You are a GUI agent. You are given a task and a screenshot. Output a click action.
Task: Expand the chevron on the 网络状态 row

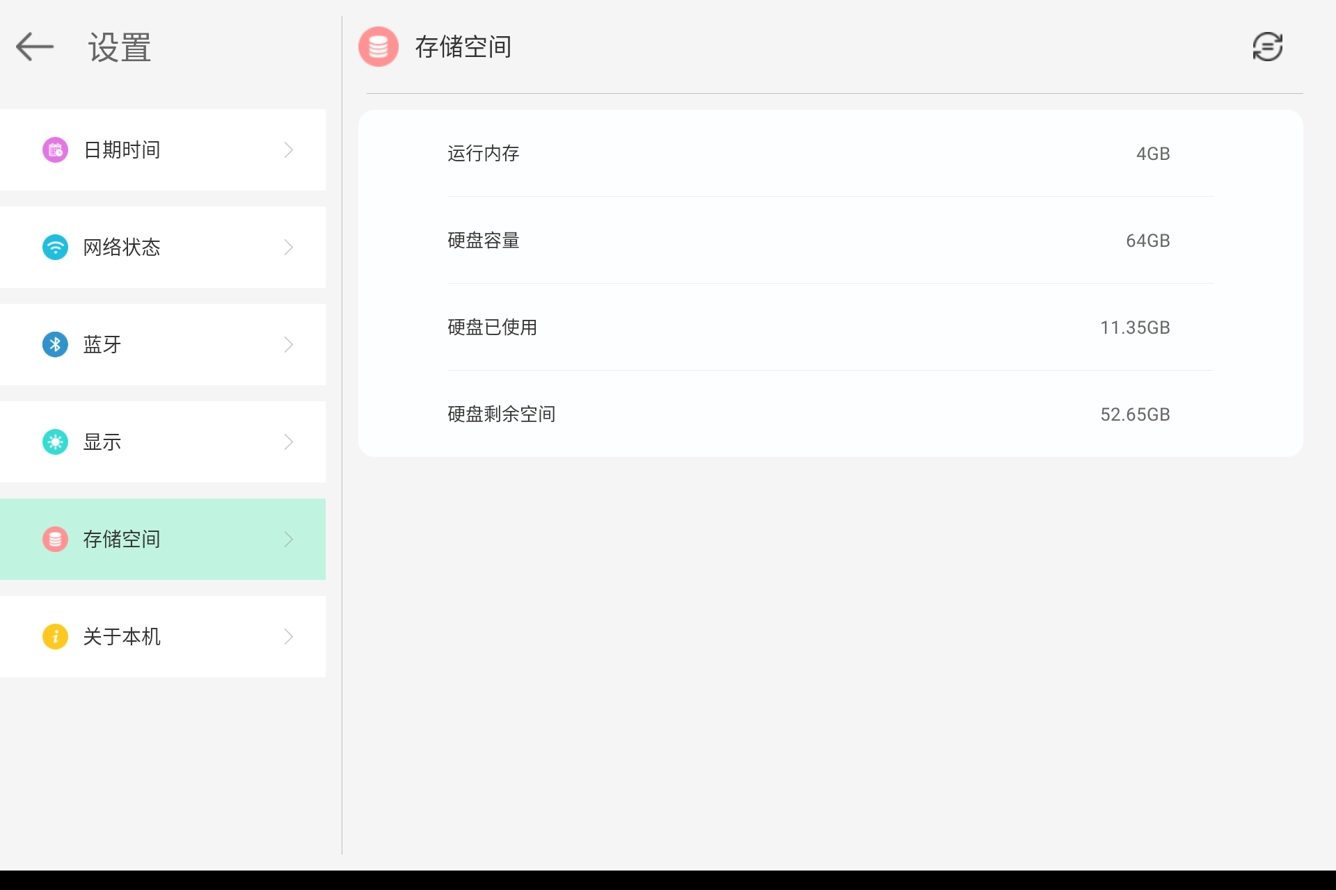[x=289, y=248]
